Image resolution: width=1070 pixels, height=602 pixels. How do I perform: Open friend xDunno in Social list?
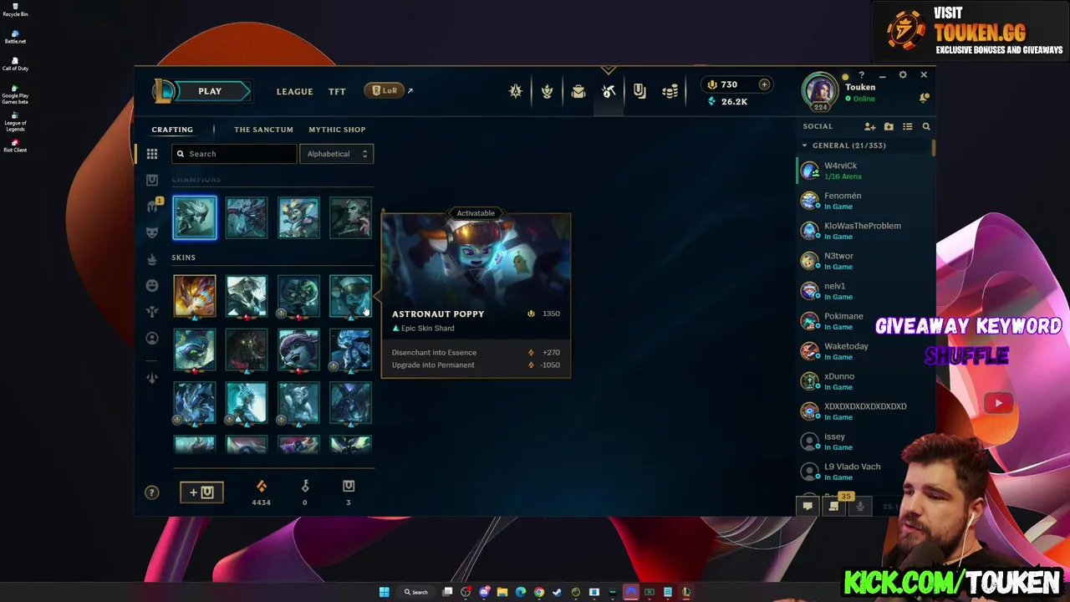point(864,381)
